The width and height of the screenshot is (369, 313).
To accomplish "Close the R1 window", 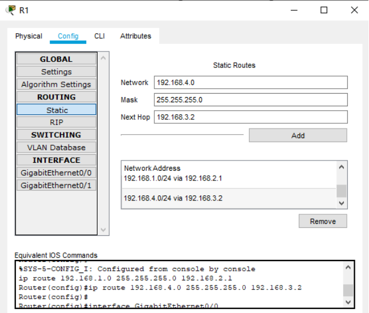I will click(354, 10).
